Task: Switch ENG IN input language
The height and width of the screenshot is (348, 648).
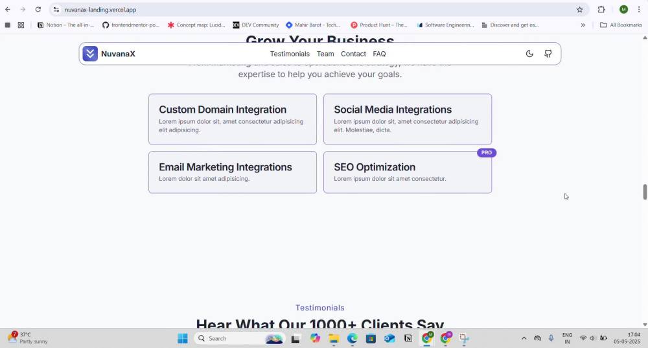Action: [568, 338]
